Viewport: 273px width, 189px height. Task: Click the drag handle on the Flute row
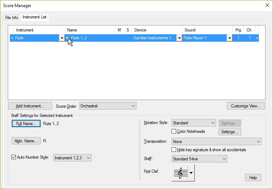[12, 38]
